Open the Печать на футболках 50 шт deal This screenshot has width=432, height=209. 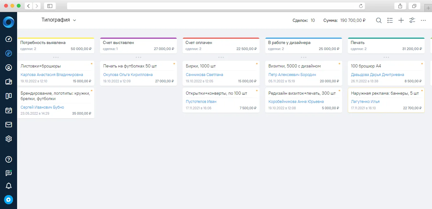pos(138,73)
